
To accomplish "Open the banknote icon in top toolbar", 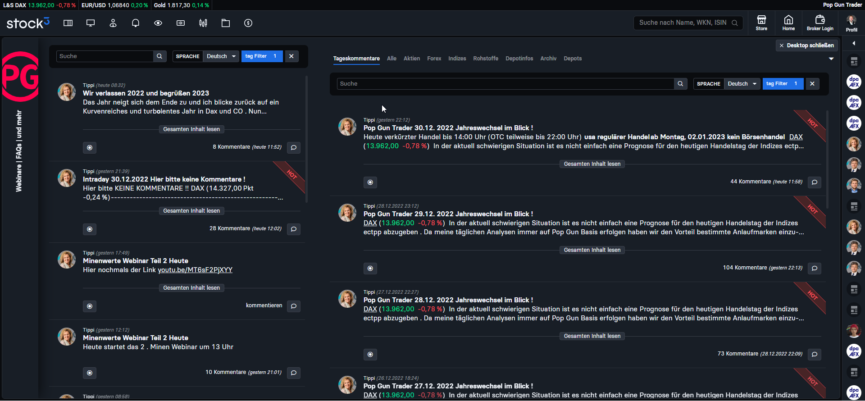I will pyautogui.click(x=181, y=23).
